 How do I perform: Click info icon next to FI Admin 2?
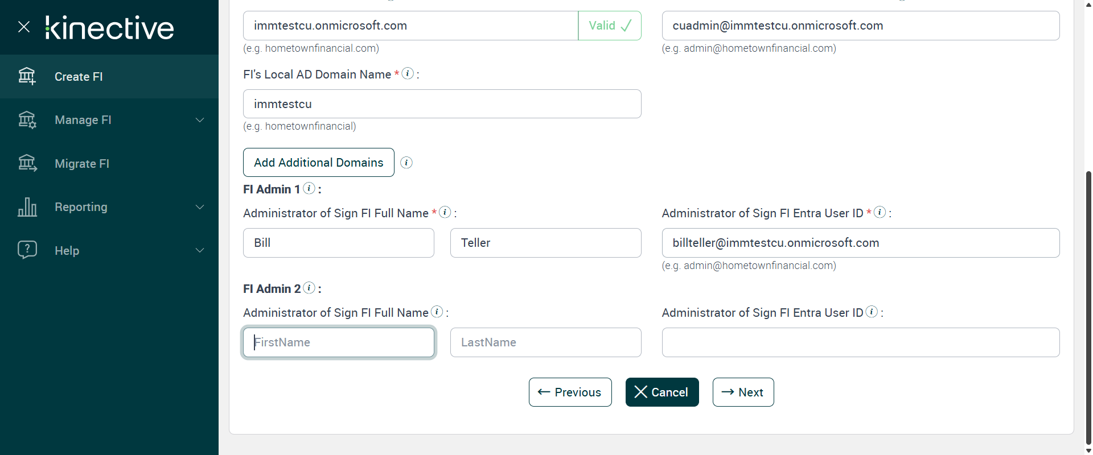309,288
